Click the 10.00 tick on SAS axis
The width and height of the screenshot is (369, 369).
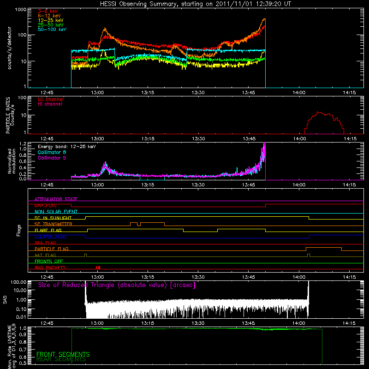pos(20,290)
